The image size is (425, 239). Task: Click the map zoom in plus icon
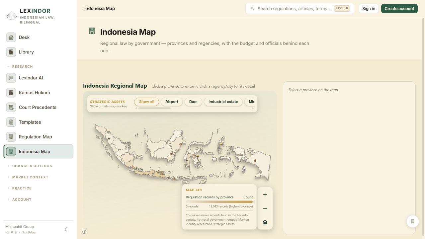[265, 195]
